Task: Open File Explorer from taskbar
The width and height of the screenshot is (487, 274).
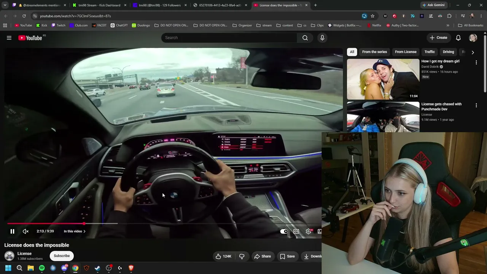Action: [x=30, y=268]
